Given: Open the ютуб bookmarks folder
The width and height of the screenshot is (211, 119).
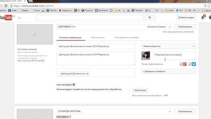Looking at the screenshot, I should [x=169, y=10].
